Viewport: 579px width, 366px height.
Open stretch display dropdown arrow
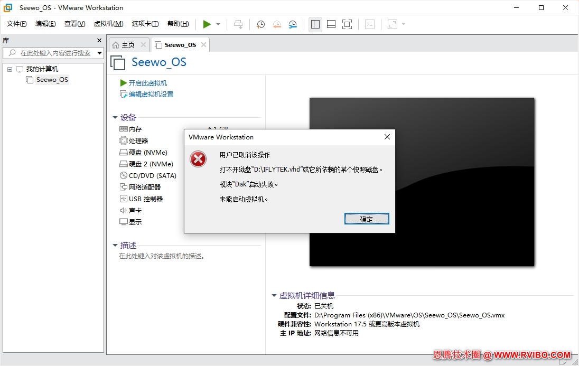pyautogui.click(x=404, y=24)
